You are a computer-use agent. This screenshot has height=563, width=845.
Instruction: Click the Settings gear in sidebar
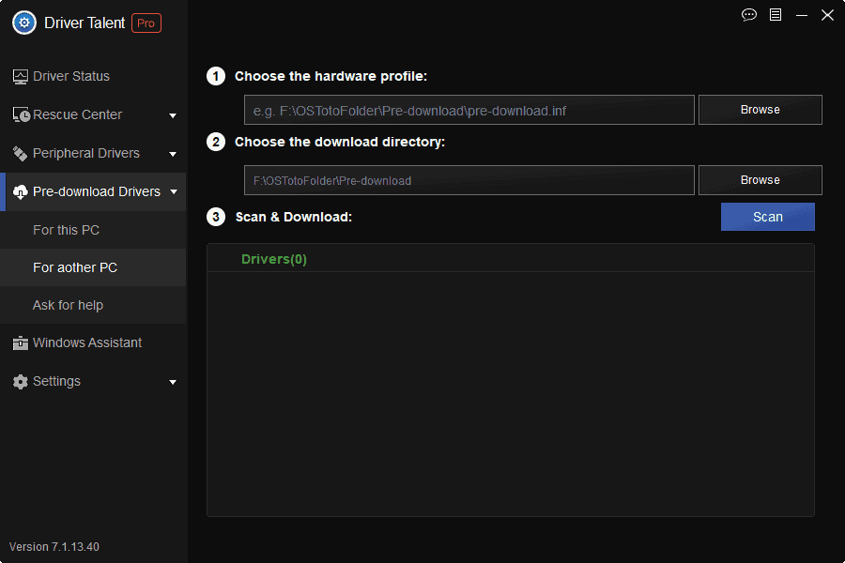tap(20, 381)
